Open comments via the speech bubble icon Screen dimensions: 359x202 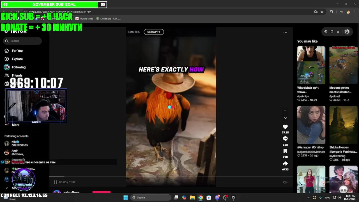(285, 139)
